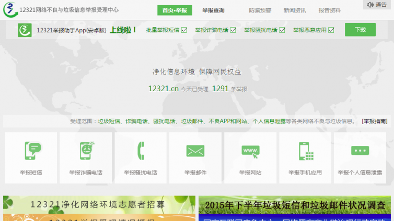
Task: Click the 举报个人信息泄露 dots icon
Action: point(360,151)
